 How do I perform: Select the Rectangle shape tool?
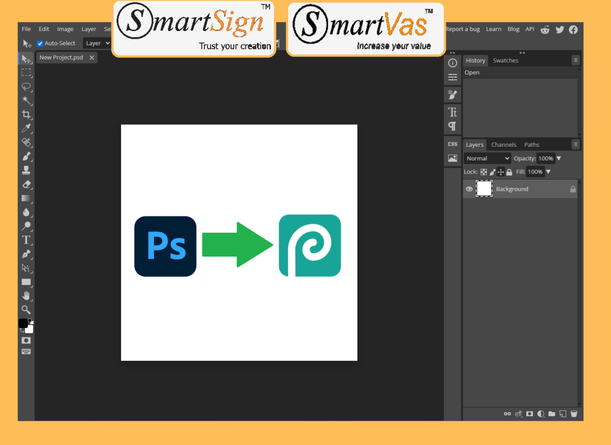pos(26,282)
